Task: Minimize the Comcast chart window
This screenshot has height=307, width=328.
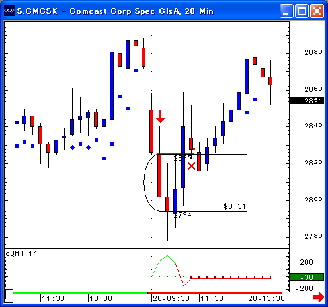Action: tap(286, 11)
